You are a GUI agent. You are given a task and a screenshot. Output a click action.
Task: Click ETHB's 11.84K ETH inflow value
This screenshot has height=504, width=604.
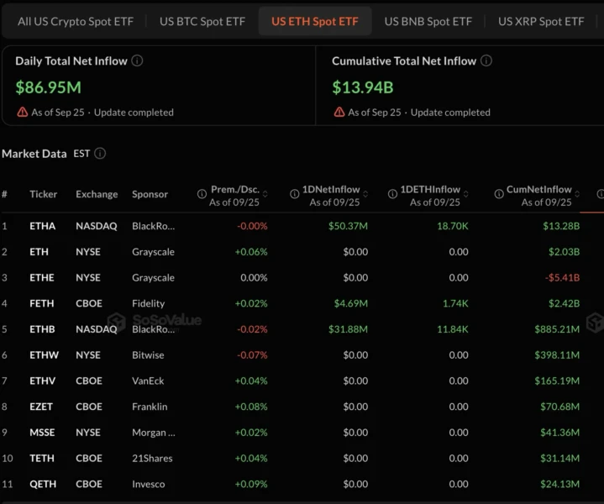click(453, 329)
